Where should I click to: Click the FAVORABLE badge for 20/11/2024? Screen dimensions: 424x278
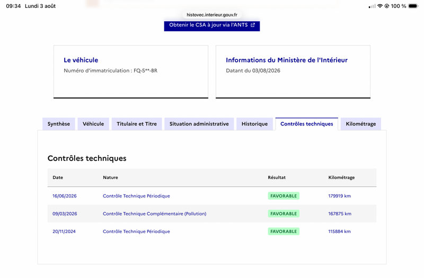pyautogui.click(x=284, y=231)
